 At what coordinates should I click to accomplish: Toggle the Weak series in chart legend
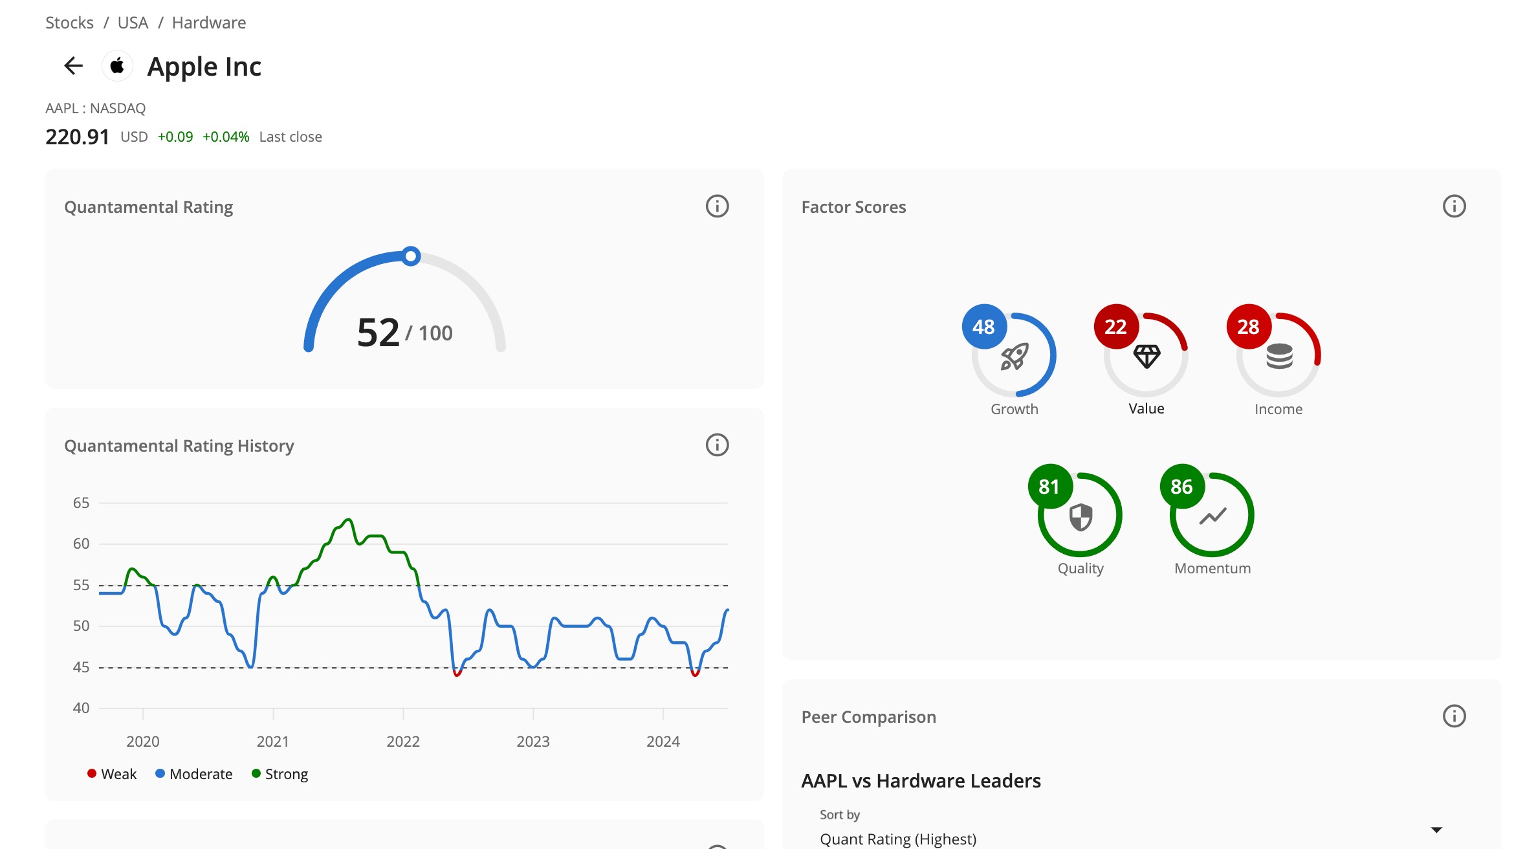click(112, 774)
